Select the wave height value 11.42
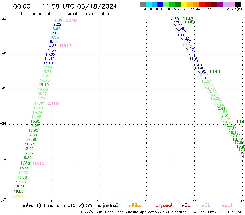 coord(50,59)
